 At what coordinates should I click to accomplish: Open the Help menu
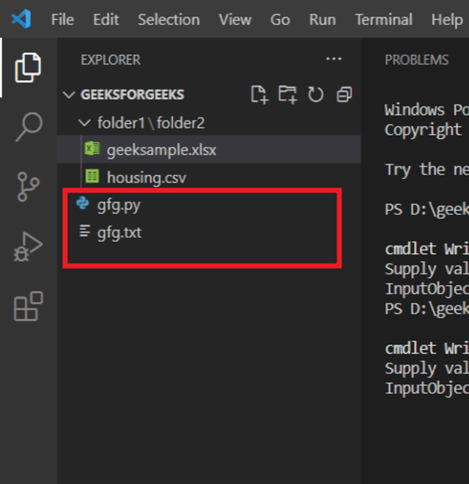pyautogui.click(x=447, y=20)
